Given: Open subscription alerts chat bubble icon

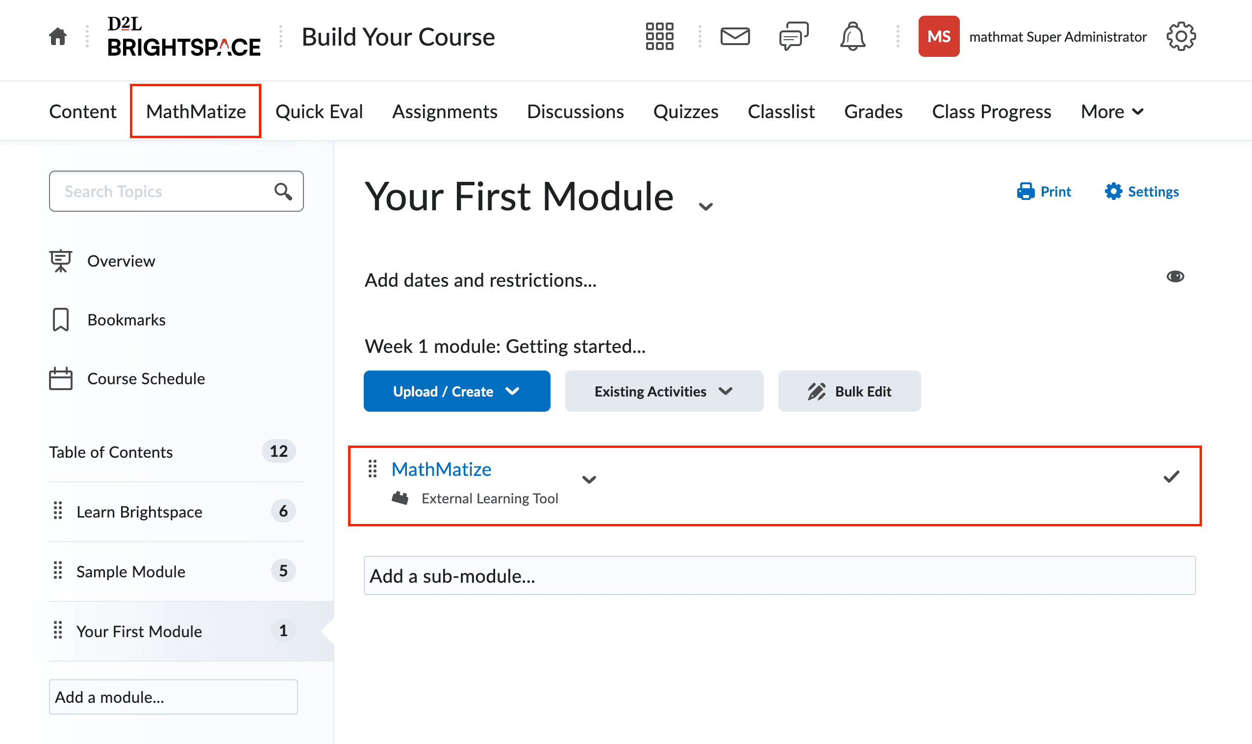Looking at the screenshot, I should (x=794, y=37).
